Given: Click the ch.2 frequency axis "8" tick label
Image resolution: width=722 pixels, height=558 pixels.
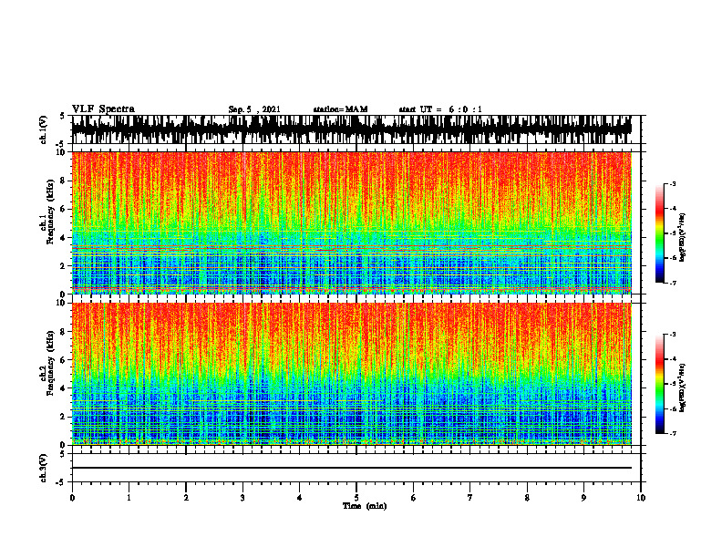Looking at the screenshot, I should [65, 332].
